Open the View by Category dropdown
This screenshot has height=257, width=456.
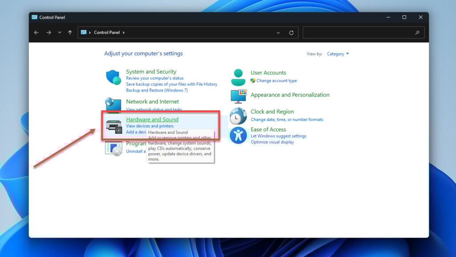coord(338,54)
